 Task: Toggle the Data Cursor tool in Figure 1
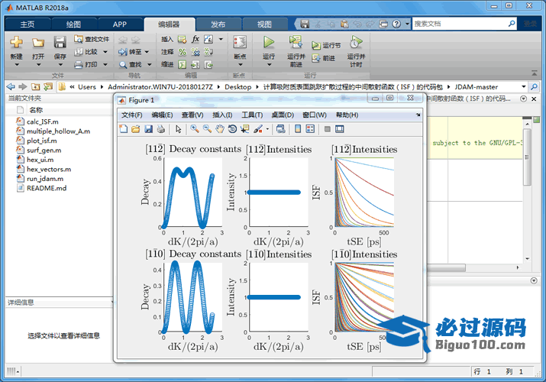click(245, 129)
